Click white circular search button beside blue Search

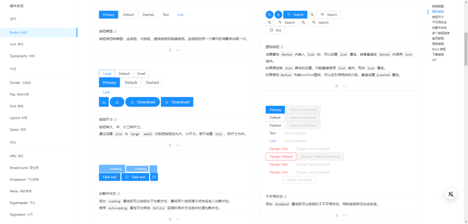coord(312,15)
